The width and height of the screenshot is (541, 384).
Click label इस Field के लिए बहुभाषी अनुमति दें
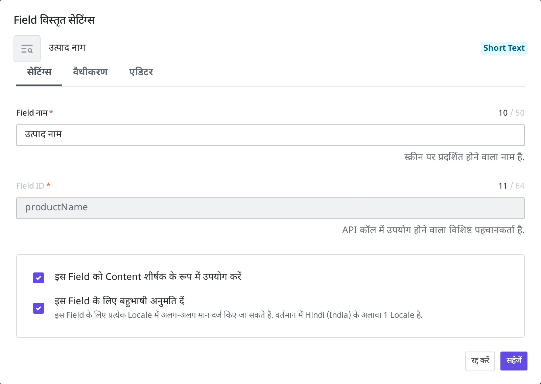pyautogui.click(x=119, y=301)
